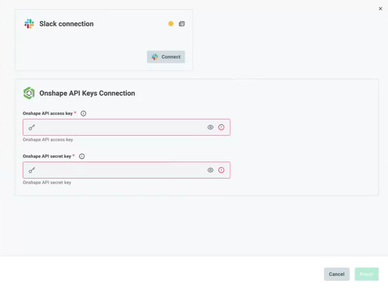Click the Slack Connect button
Image resolution: width=388 pixels, height=292 pixels.
(166, 57)
